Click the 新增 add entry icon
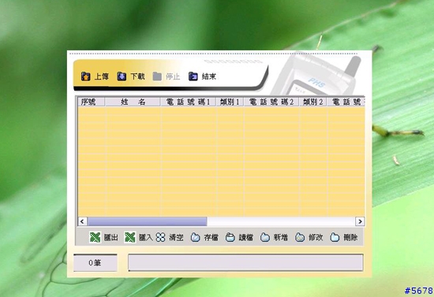 tap(265, 237)
